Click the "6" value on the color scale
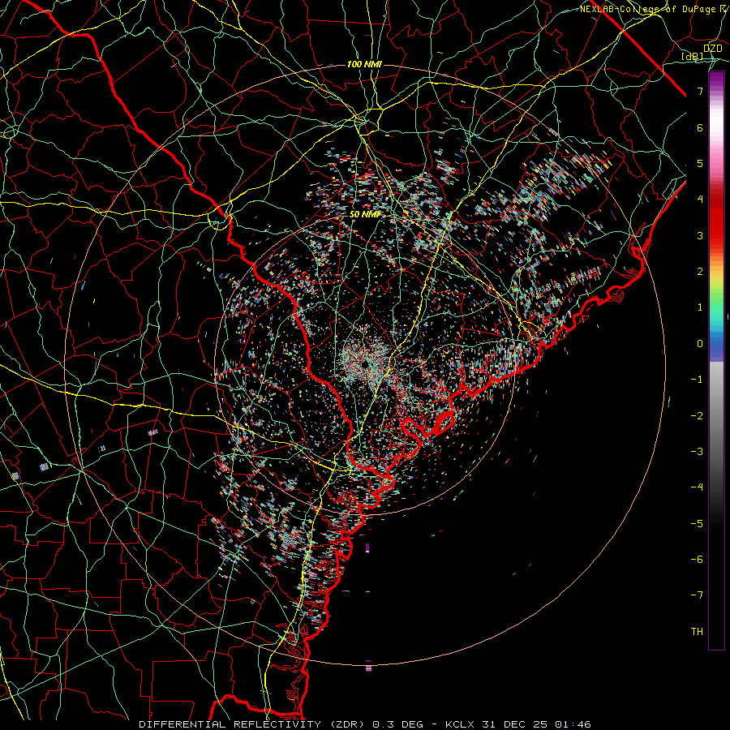This screenshot has height=730, width=730. point(700,127)
